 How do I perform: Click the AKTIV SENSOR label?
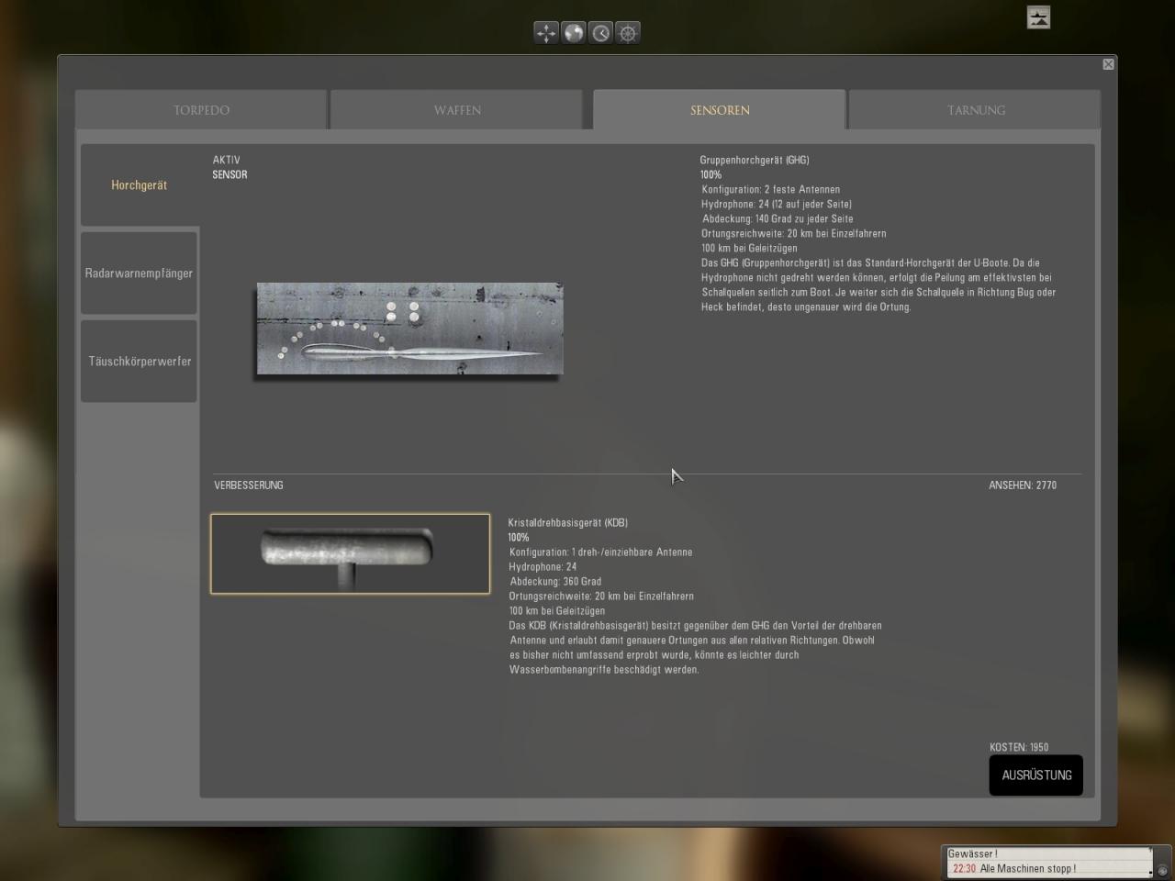(229, 167)
